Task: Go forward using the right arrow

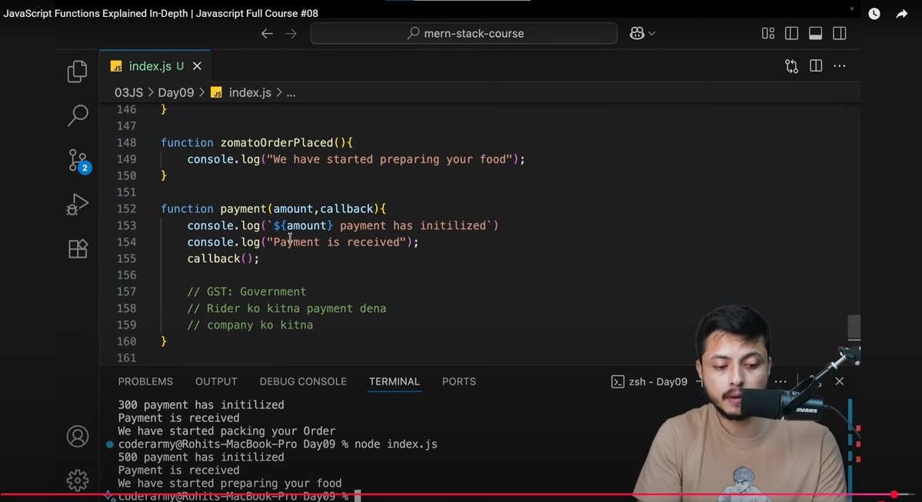Action: point(291,34)
